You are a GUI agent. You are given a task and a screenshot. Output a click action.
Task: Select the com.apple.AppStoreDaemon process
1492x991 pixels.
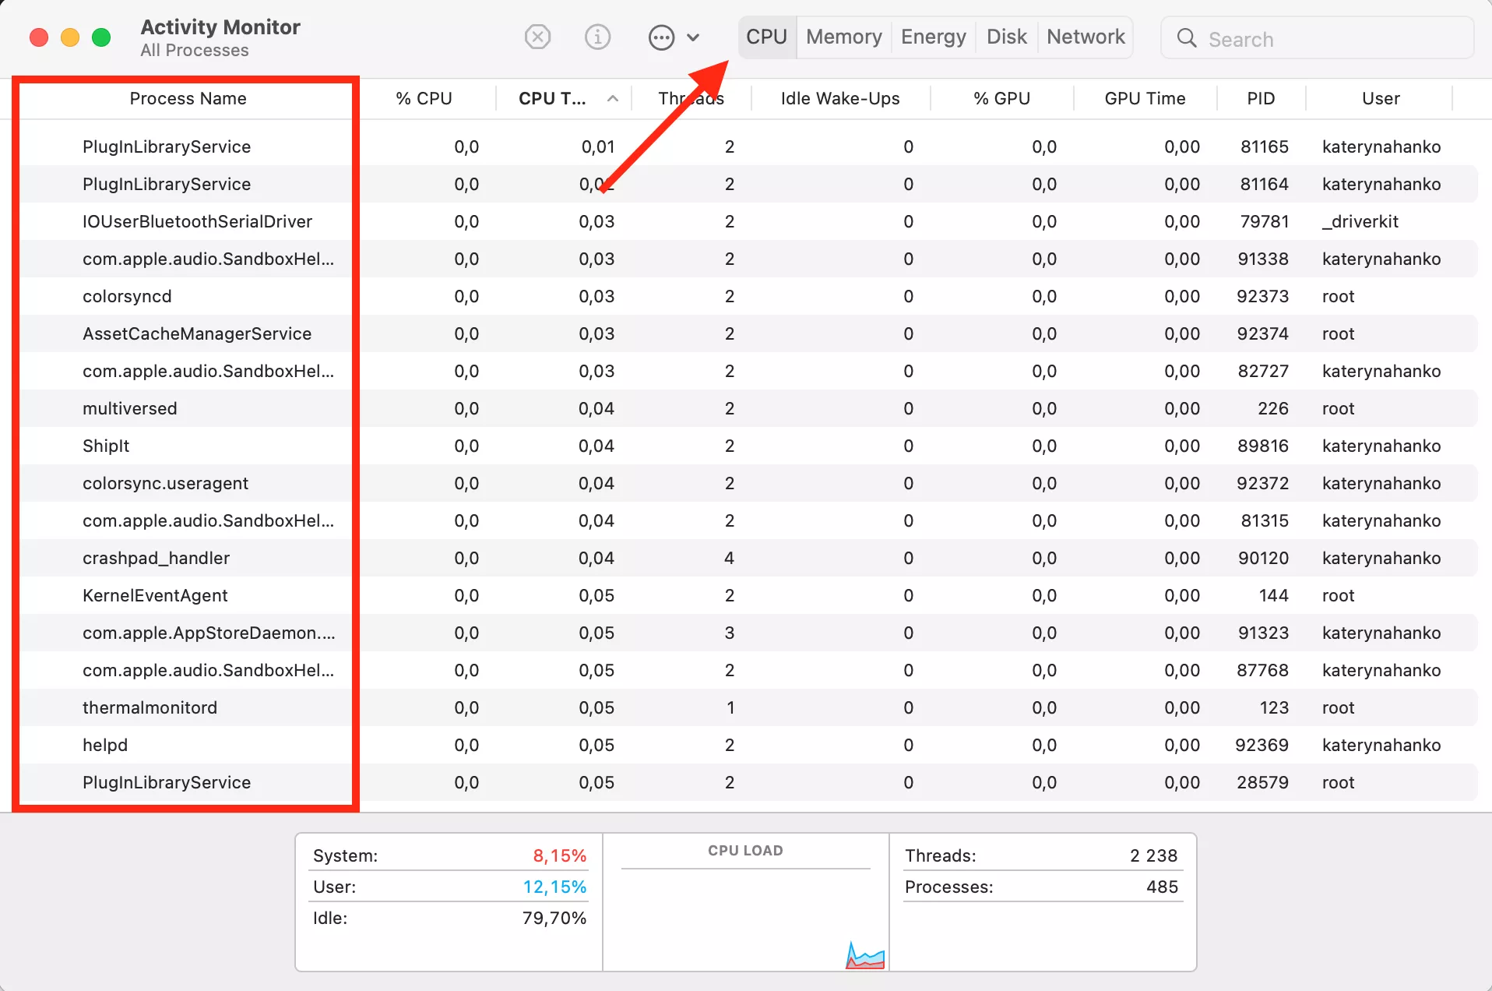[746, 633]
